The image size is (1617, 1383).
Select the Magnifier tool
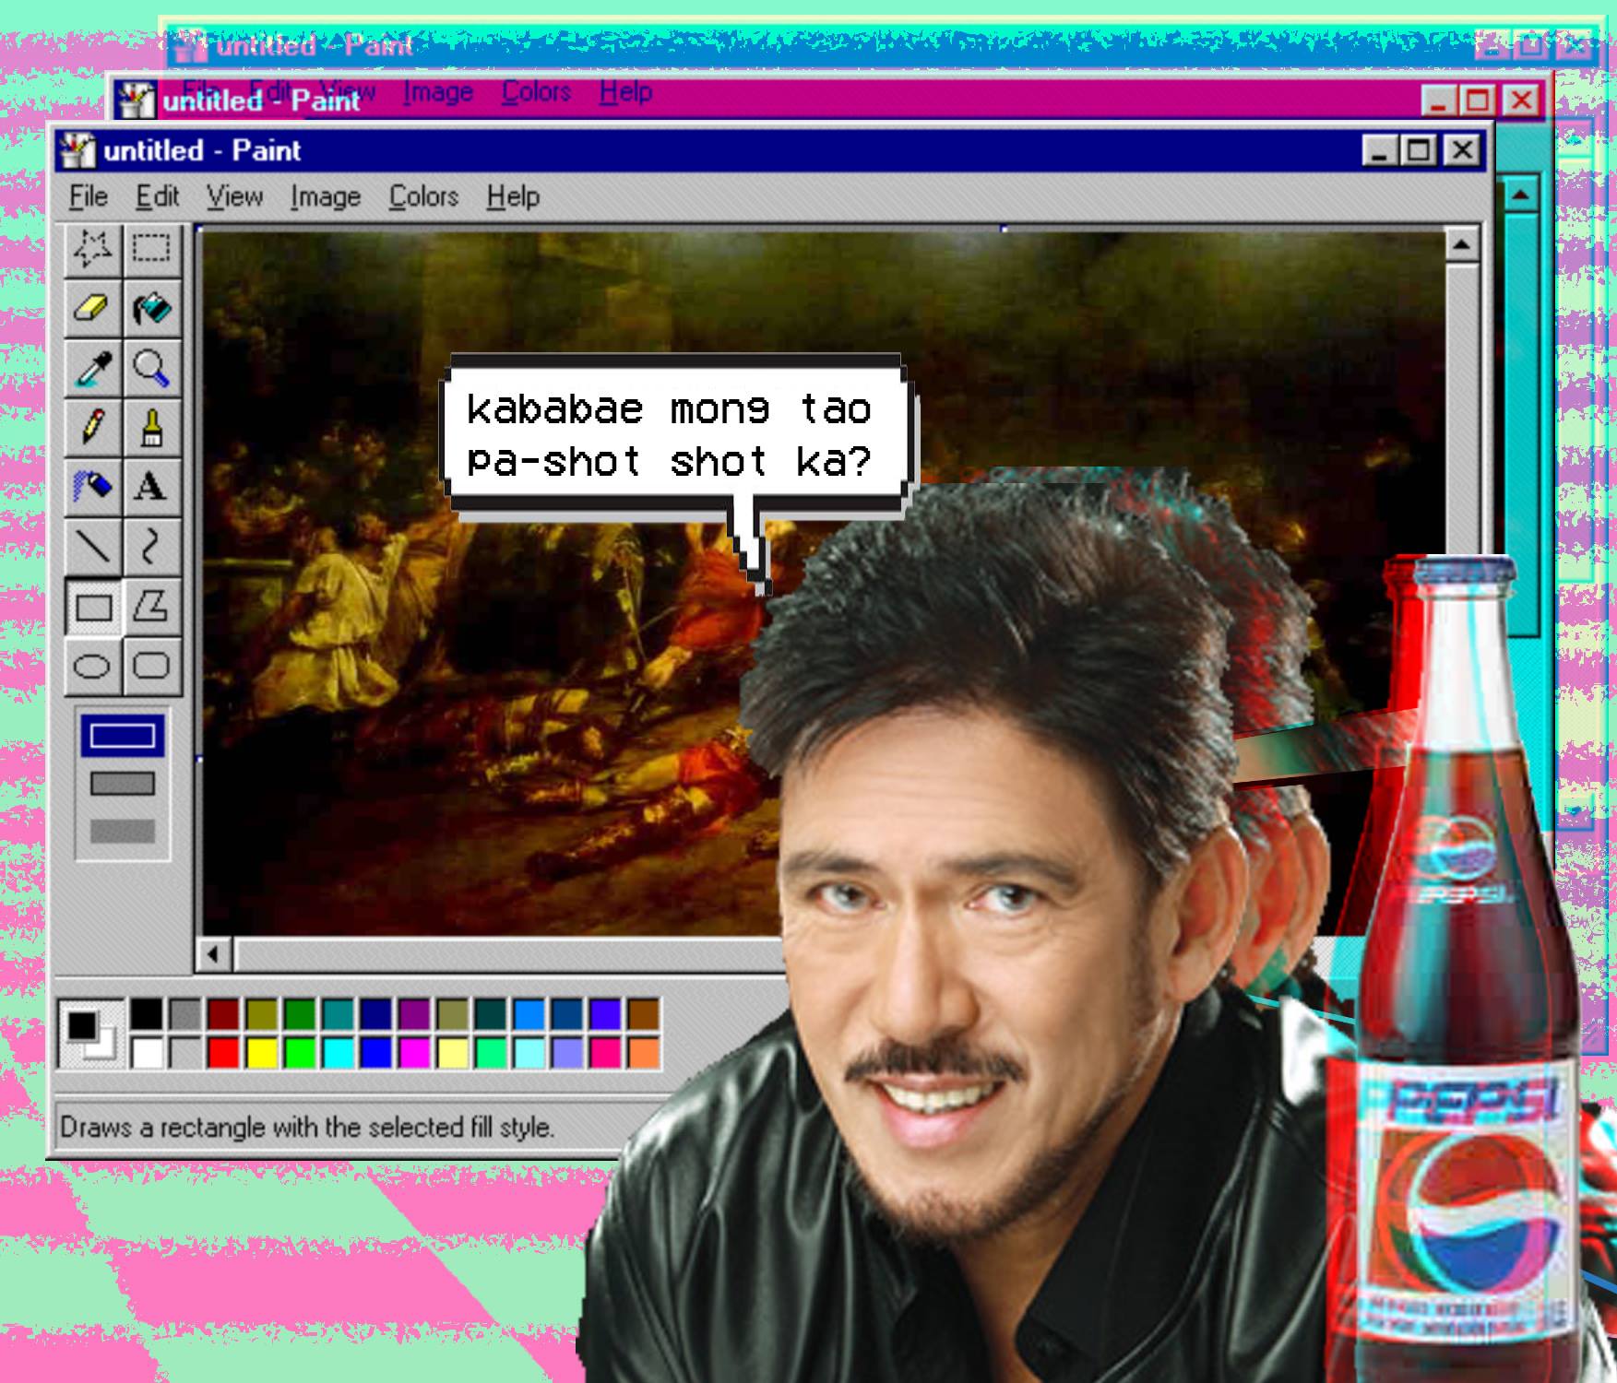click(151, 369)
